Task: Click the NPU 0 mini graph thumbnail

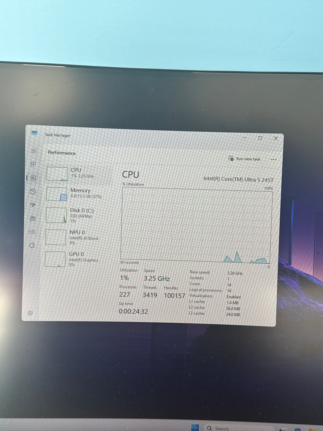Action: 56,237
